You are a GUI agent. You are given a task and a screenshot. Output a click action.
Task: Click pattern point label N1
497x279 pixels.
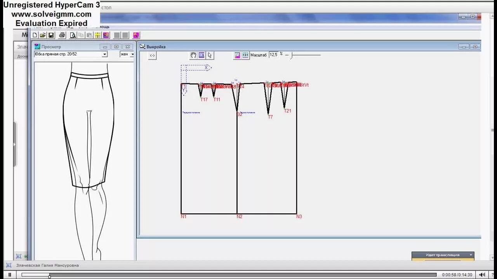(x=184, y=217)
